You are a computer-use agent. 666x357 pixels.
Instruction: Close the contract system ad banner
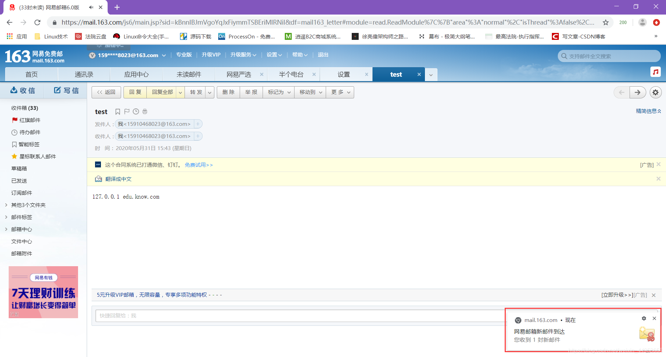coord(658,164)
